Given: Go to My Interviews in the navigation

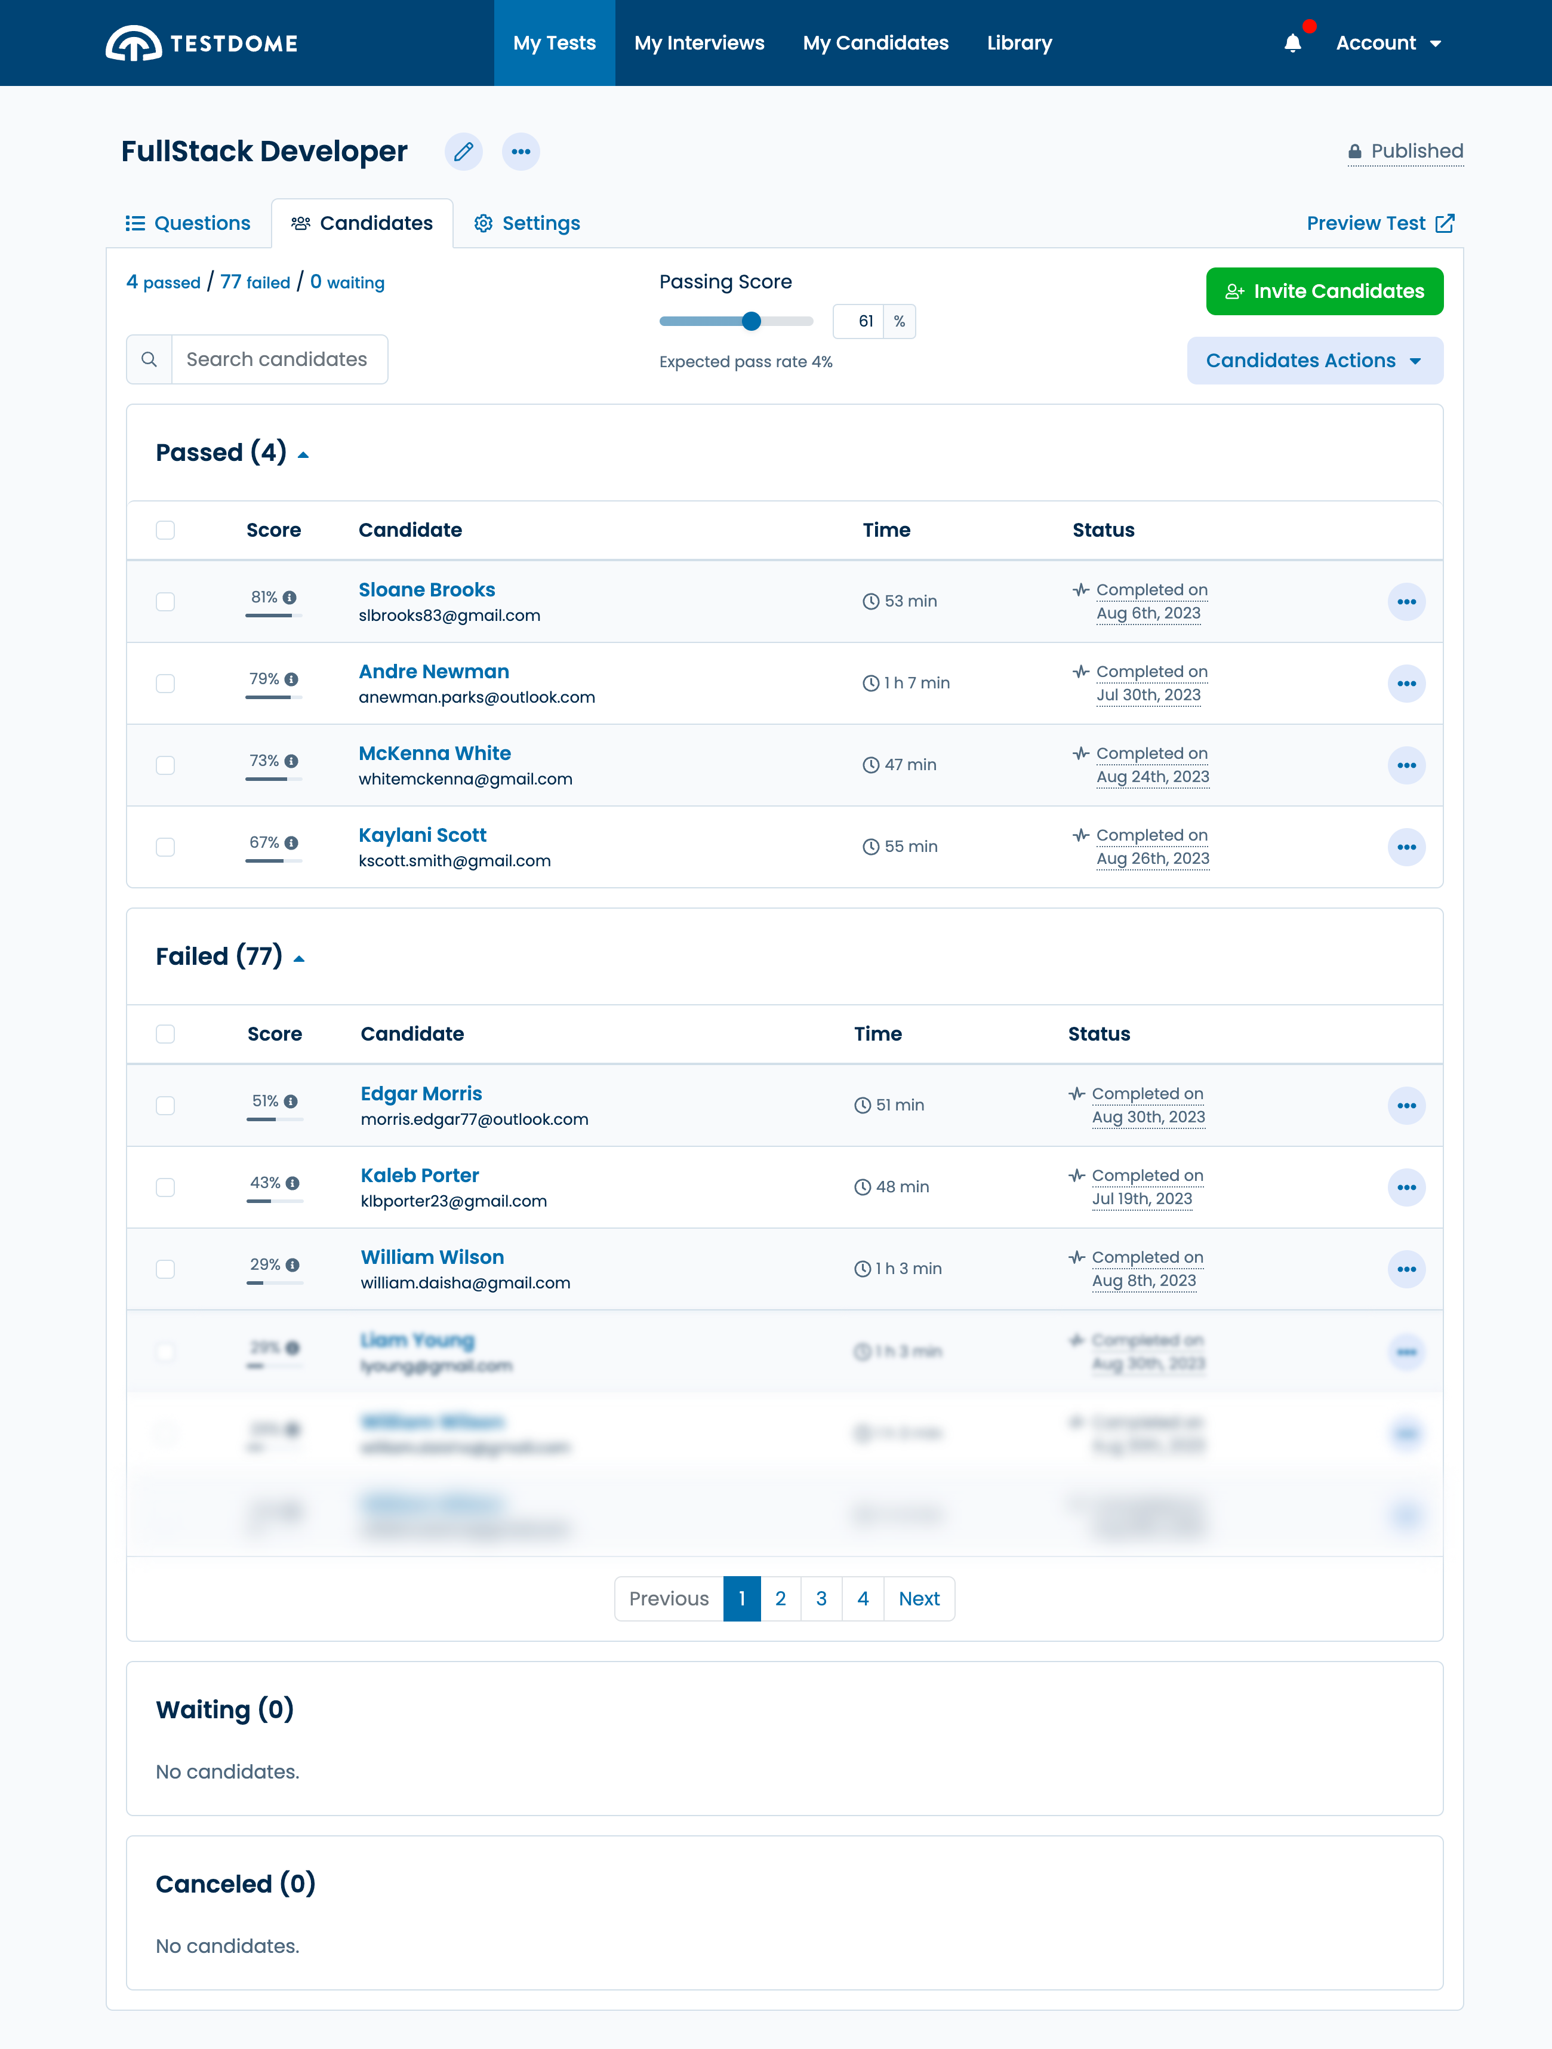Looking at the screenshot, I should coord(699,44).
